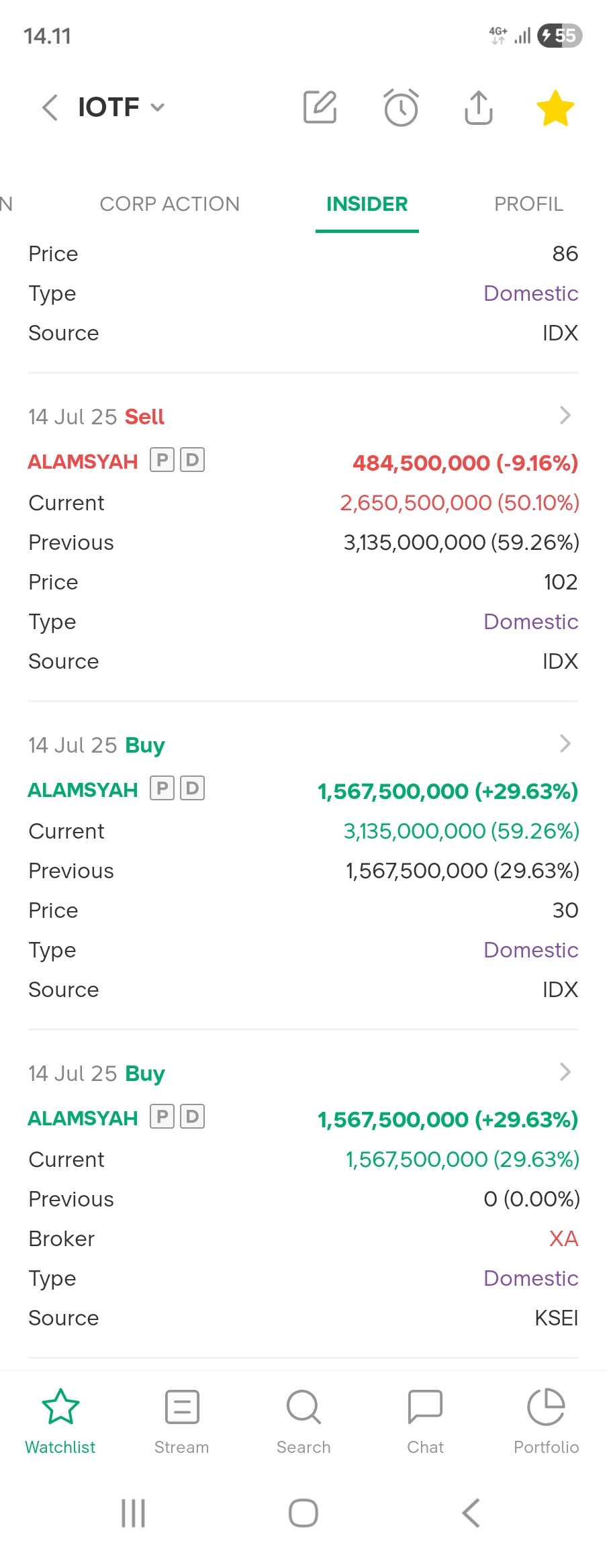This screenshot has height=1555, width=607.
Task: Switch to the CORP ACTION tab
Action: click(169, 204)
